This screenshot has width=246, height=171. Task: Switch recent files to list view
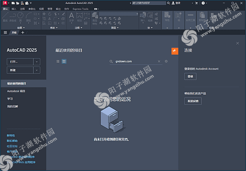pos(58,61)
